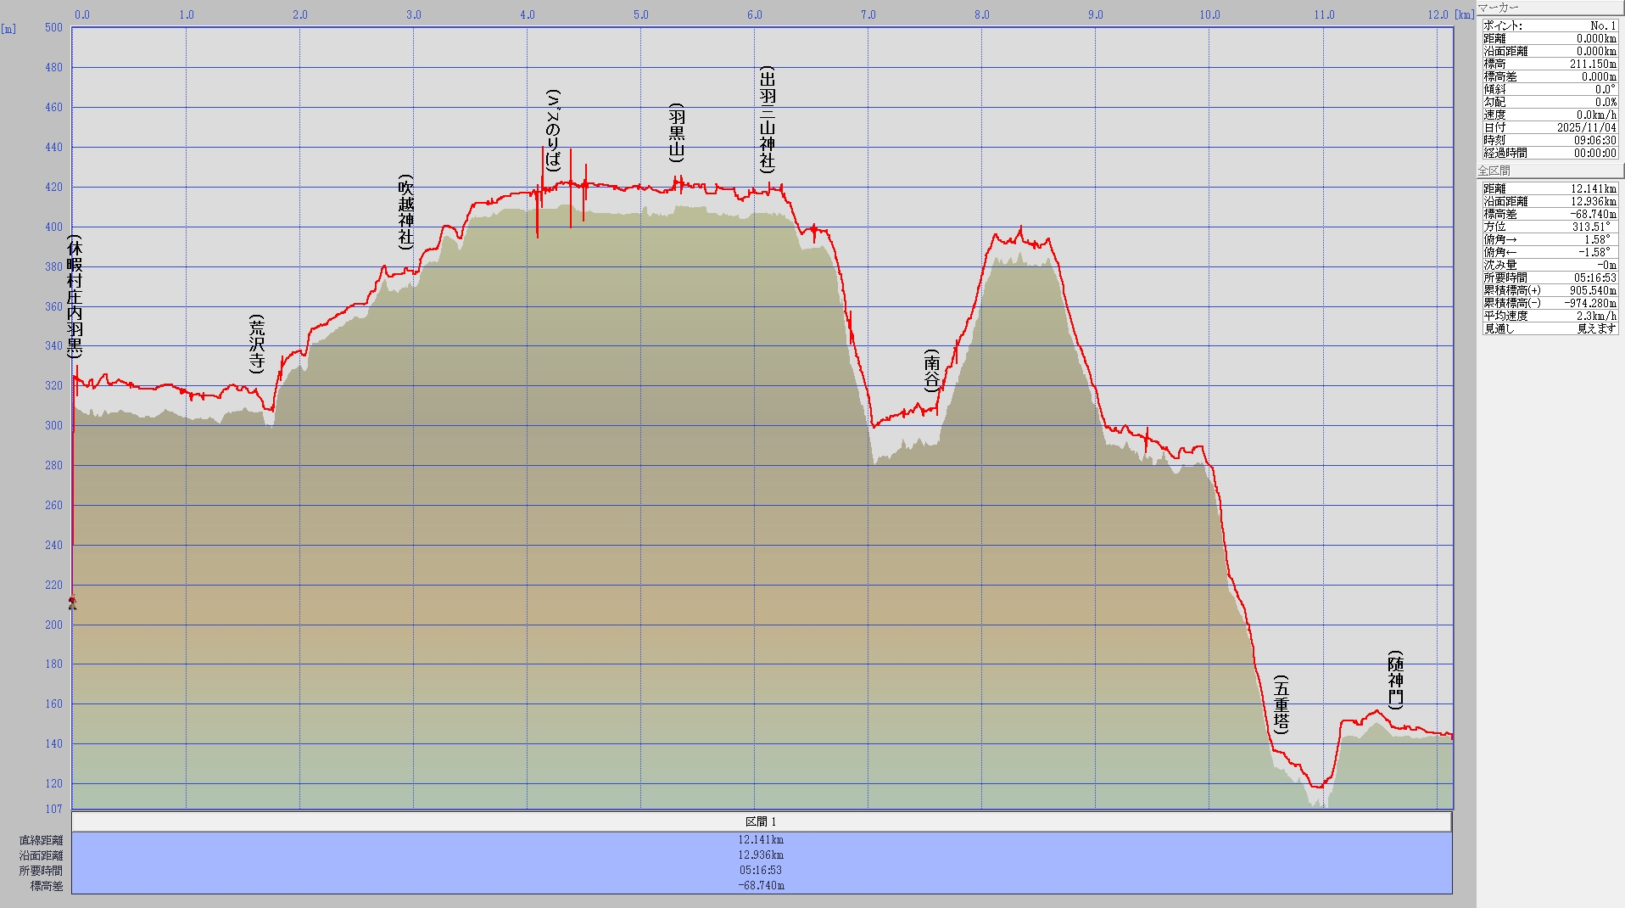The width and height of the screenshot is (1625, 908).
Task: Click the 日付 2025/11/04 row
Action: (1549, 127)
